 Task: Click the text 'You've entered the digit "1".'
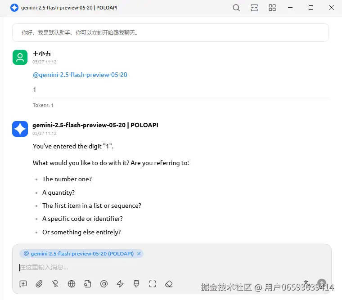pos(73,146)
